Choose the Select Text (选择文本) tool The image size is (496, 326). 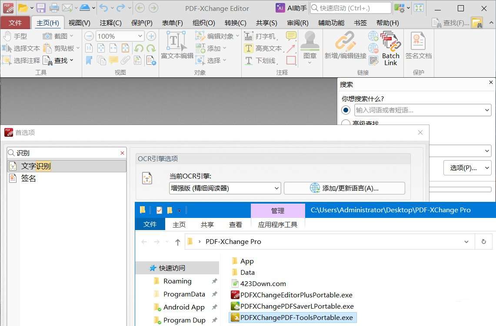(x=21, y=48)
